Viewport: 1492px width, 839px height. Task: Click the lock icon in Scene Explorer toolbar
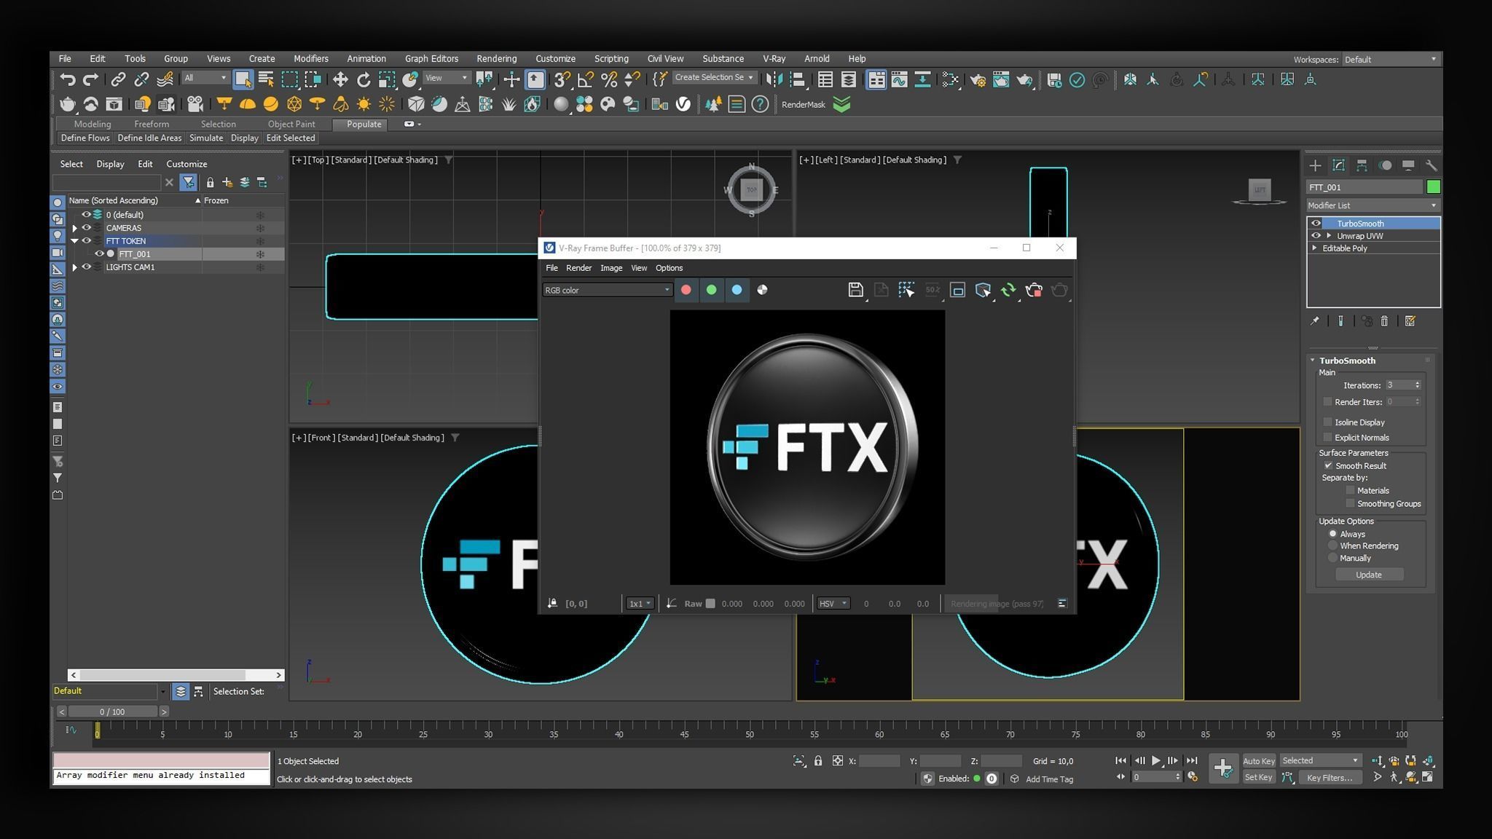[210, 182]
